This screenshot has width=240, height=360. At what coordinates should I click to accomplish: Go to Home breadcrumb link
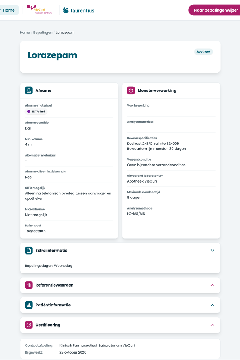(x=25, y=33)
